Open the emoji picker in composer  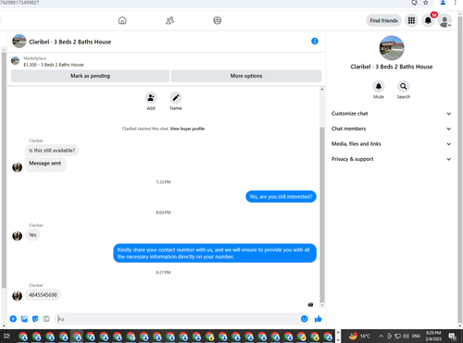pyautogui.click(x=304, y=319)
